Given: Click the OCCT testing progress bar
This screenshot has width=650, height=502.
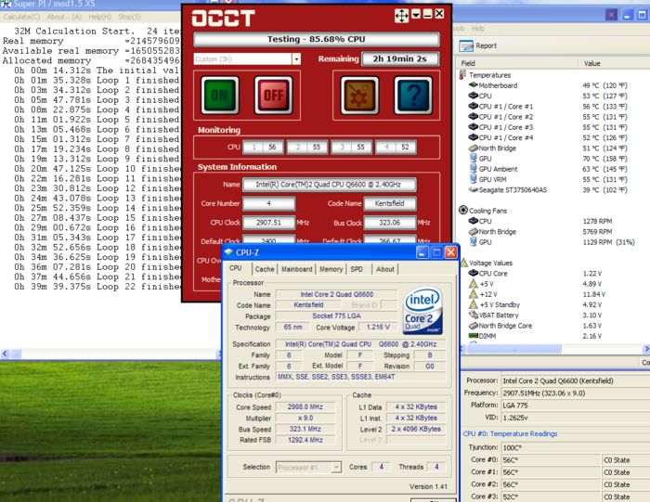Looking at the screenshot, I should tap(316, 39).
